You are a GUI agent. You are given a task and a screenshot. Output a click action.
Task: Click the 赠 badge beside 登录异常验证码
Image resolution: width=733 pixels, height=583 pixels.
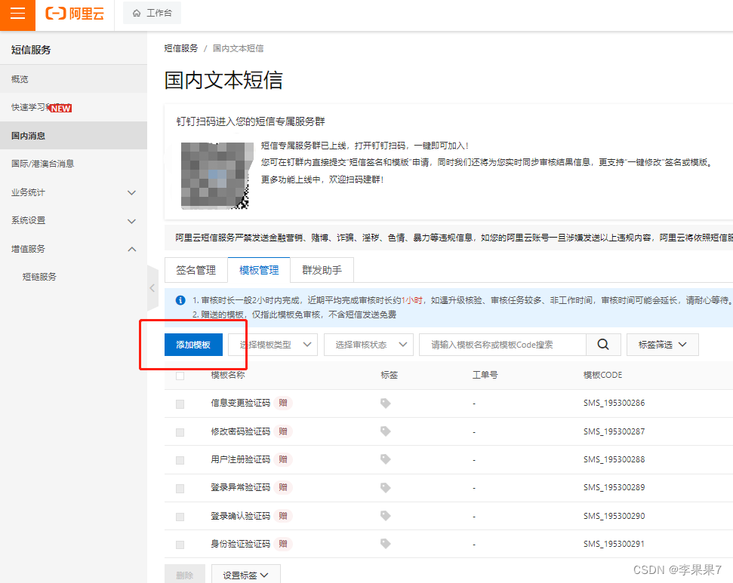coord(283,488)
